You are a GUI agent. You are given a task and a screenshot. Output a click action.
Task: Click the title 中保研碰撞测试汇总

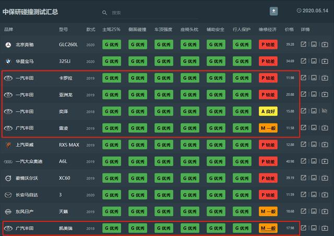coord(30,11)
